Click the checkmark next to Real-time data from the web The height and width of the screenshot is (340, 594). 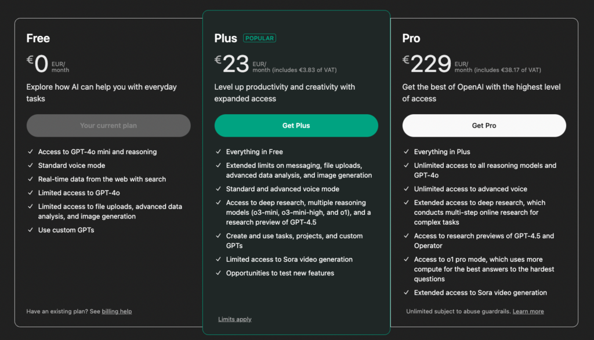[30, 179]
